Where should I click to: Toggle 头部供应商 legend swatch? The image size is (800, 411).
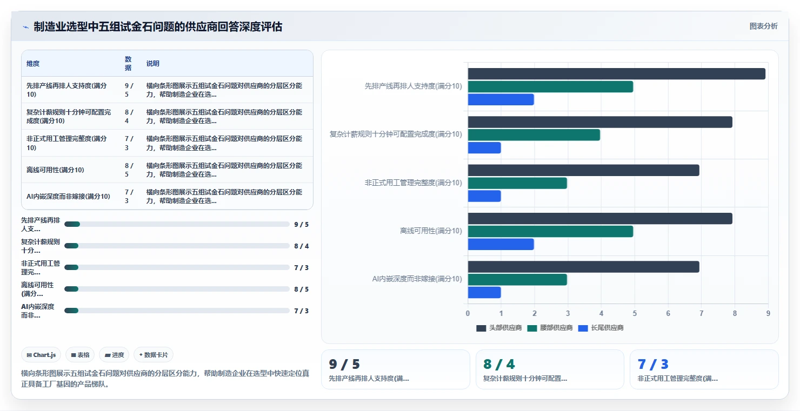coord(481,328)
